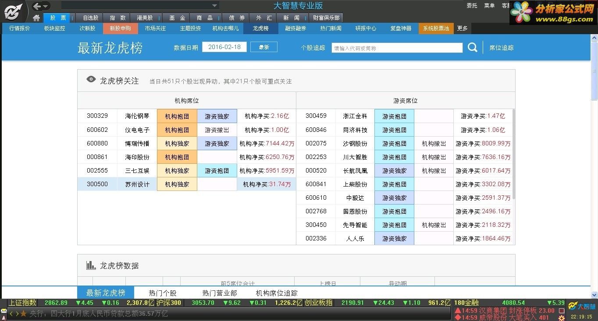598x321 pixels.
Task: Click 机构抱团 tag for 仪电电子
Action: click(177, 130)
